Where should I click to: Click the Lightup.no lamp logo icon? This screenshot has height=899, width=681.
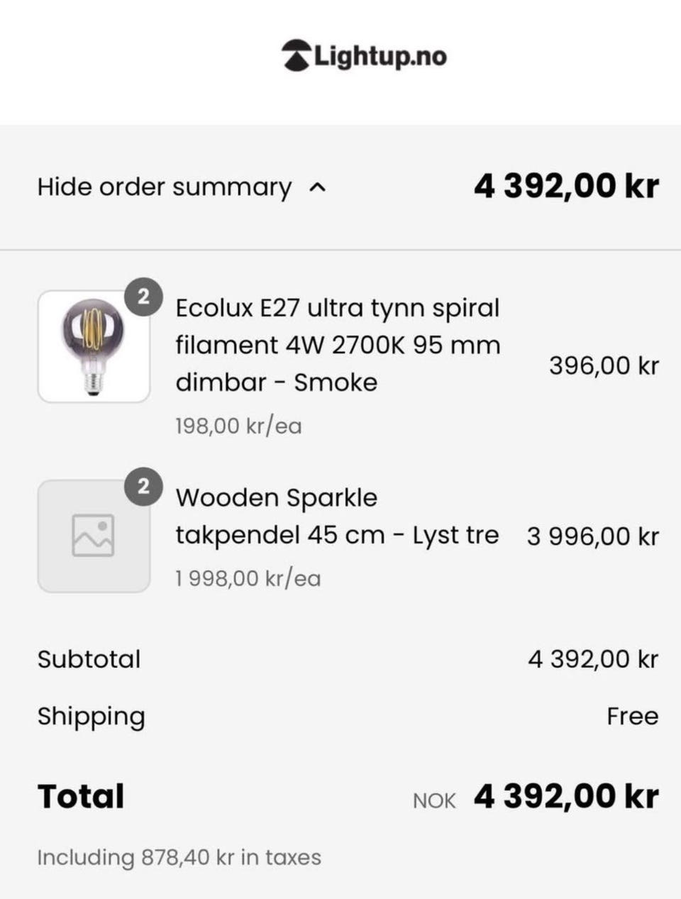click(297, 55)
